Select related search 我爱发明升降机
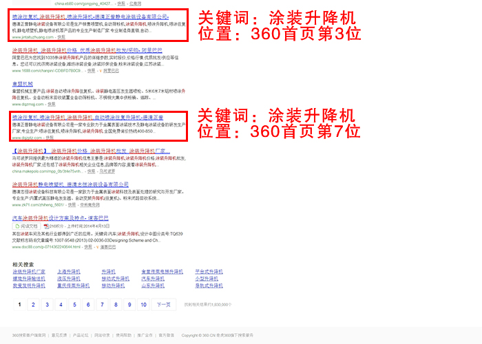The height and width of the screenshot is (344, 482). pos(29,286)
